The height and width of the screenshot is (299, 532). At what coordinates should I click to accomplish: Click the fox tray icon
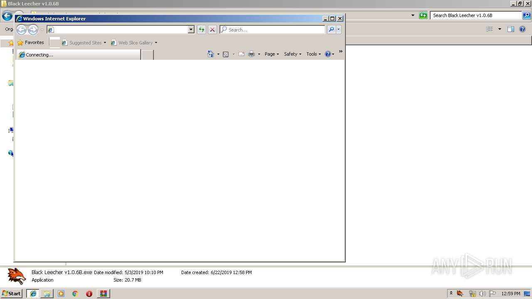pos(460,294)
